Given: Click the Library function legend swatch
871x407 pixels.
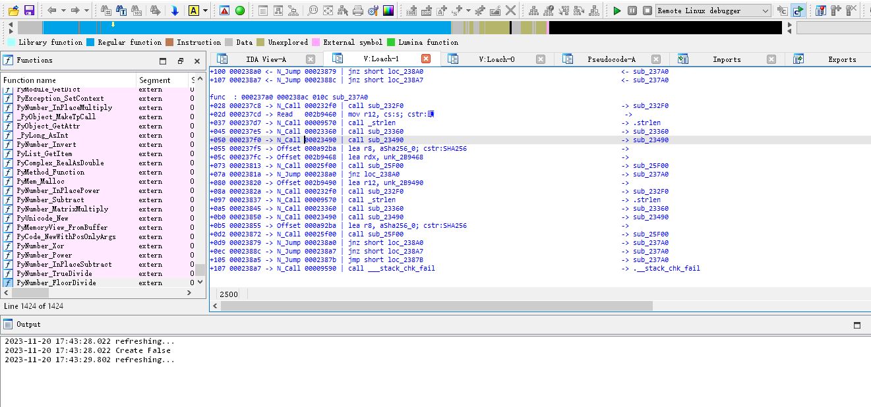Looking at the screenshot, I should (x=11, y=42).
